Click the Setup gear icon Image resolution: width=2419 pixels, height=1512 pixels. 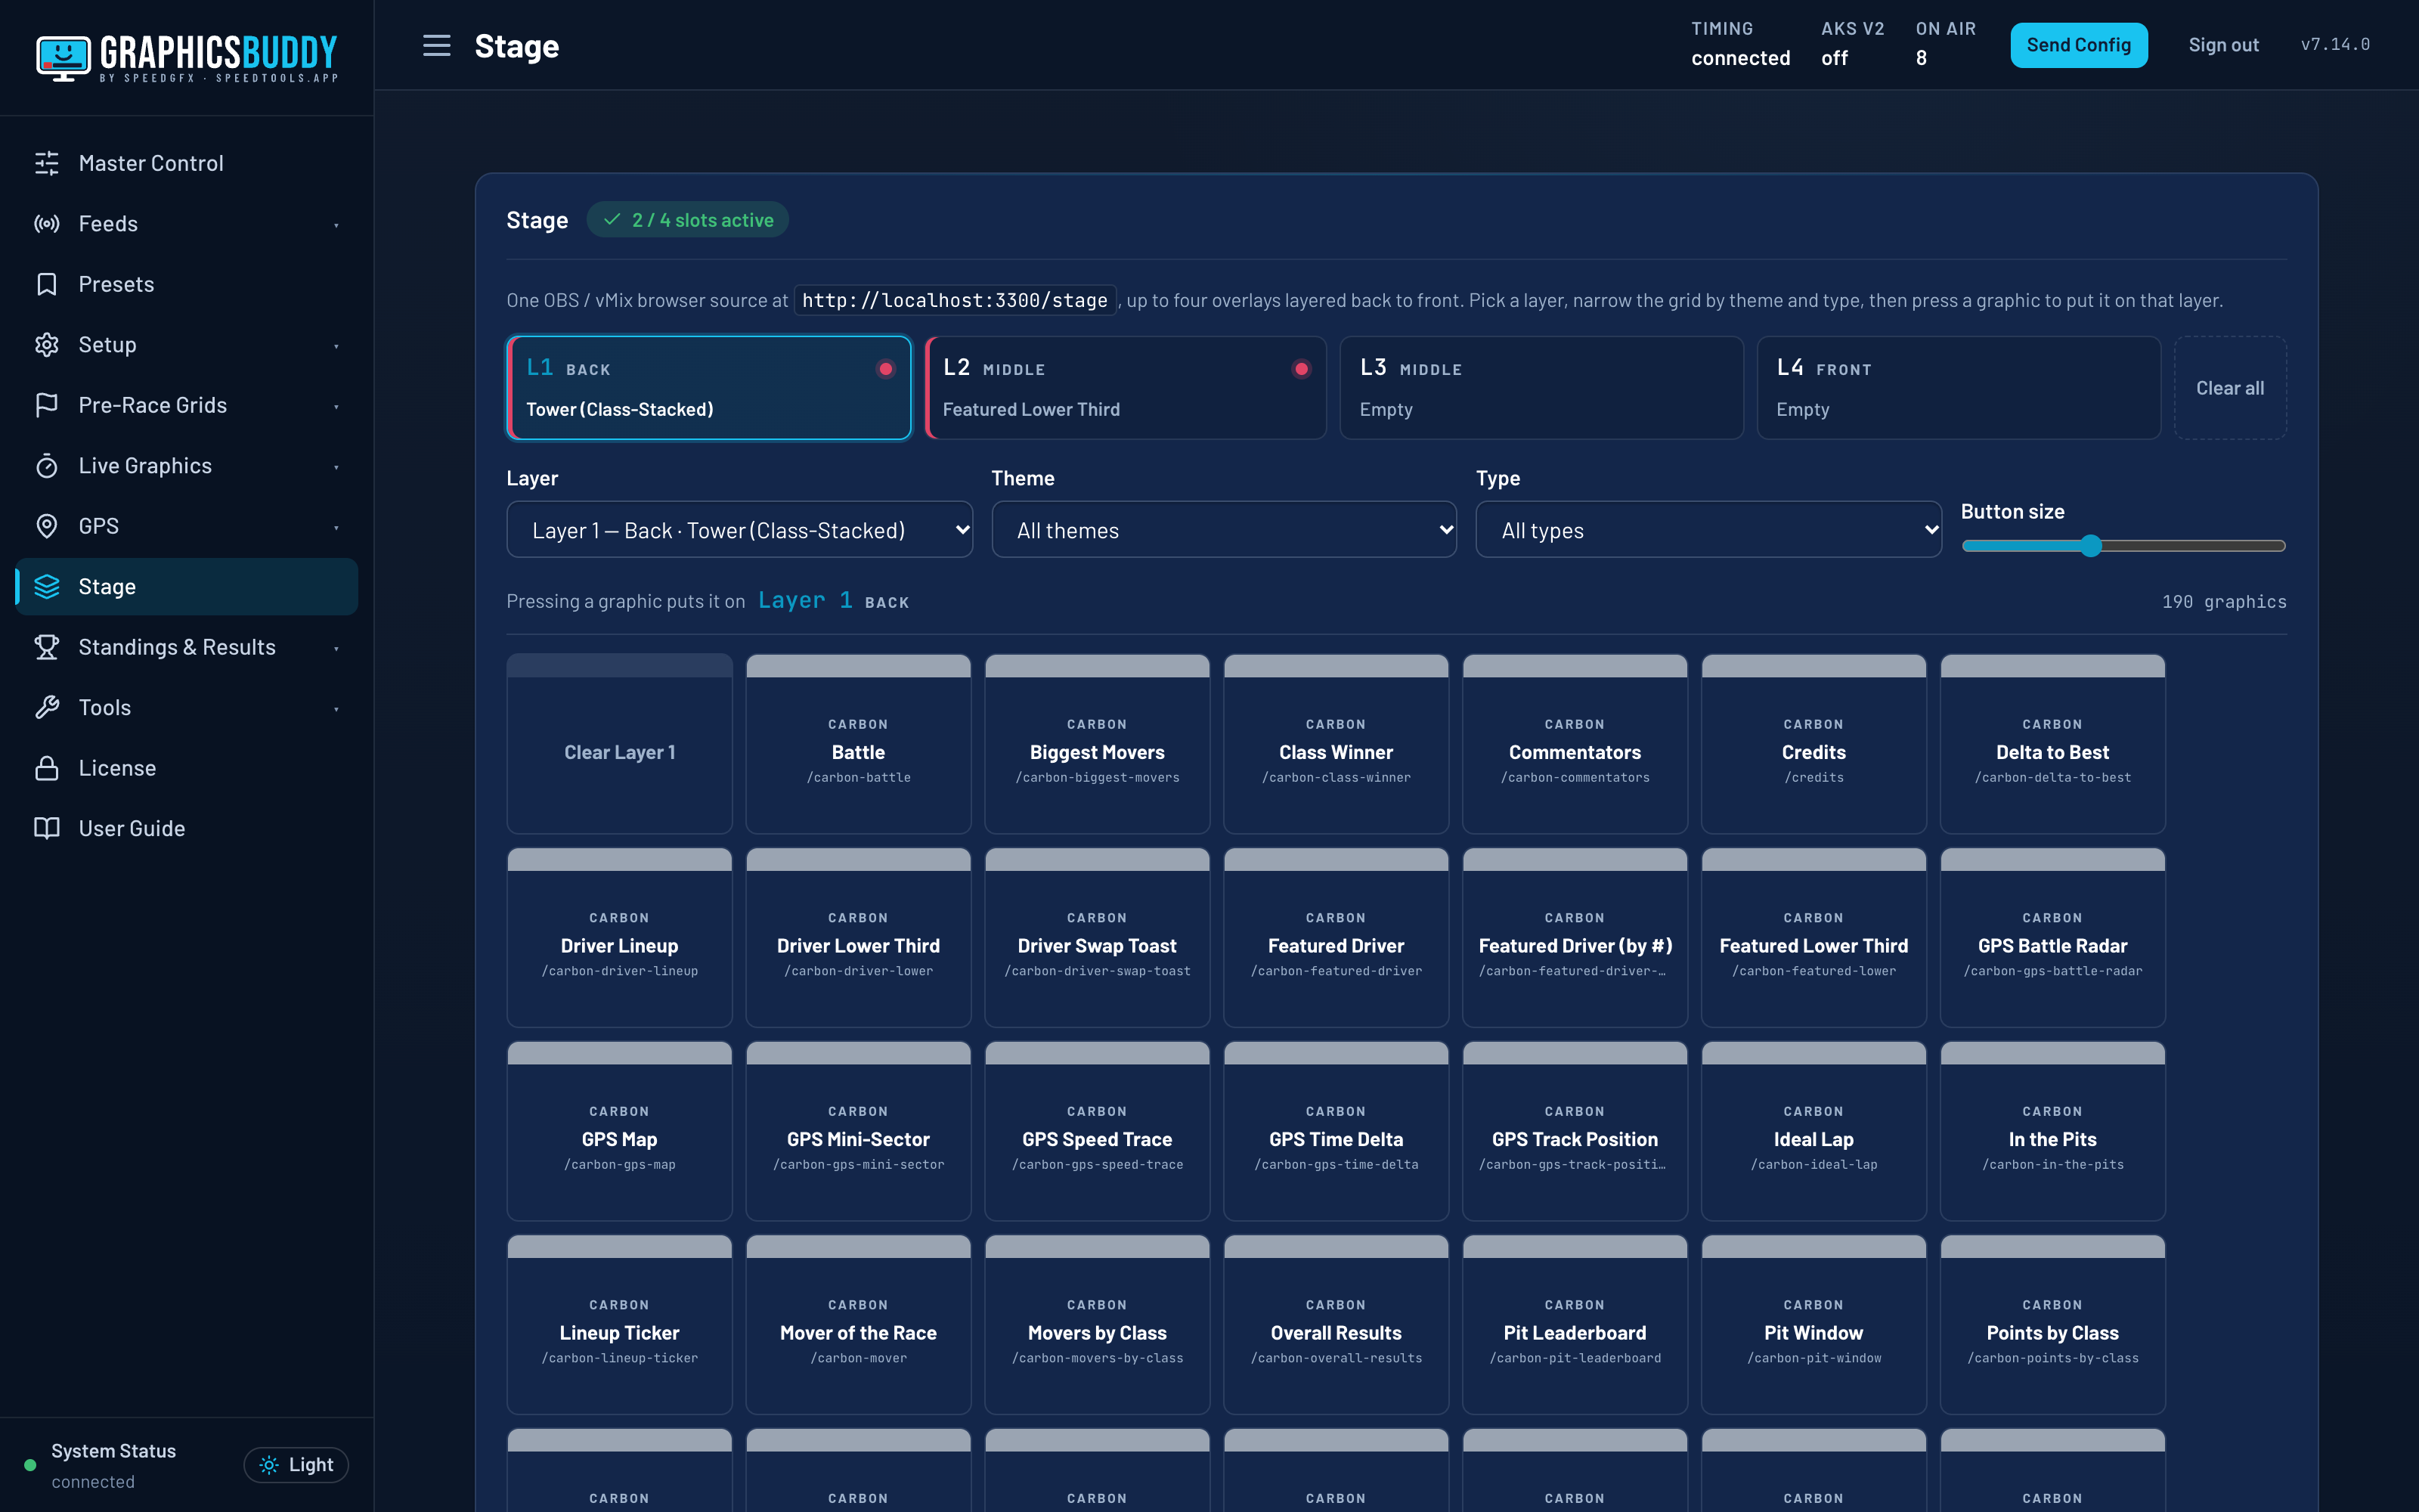pyautogui.click(x=47, y=345)
